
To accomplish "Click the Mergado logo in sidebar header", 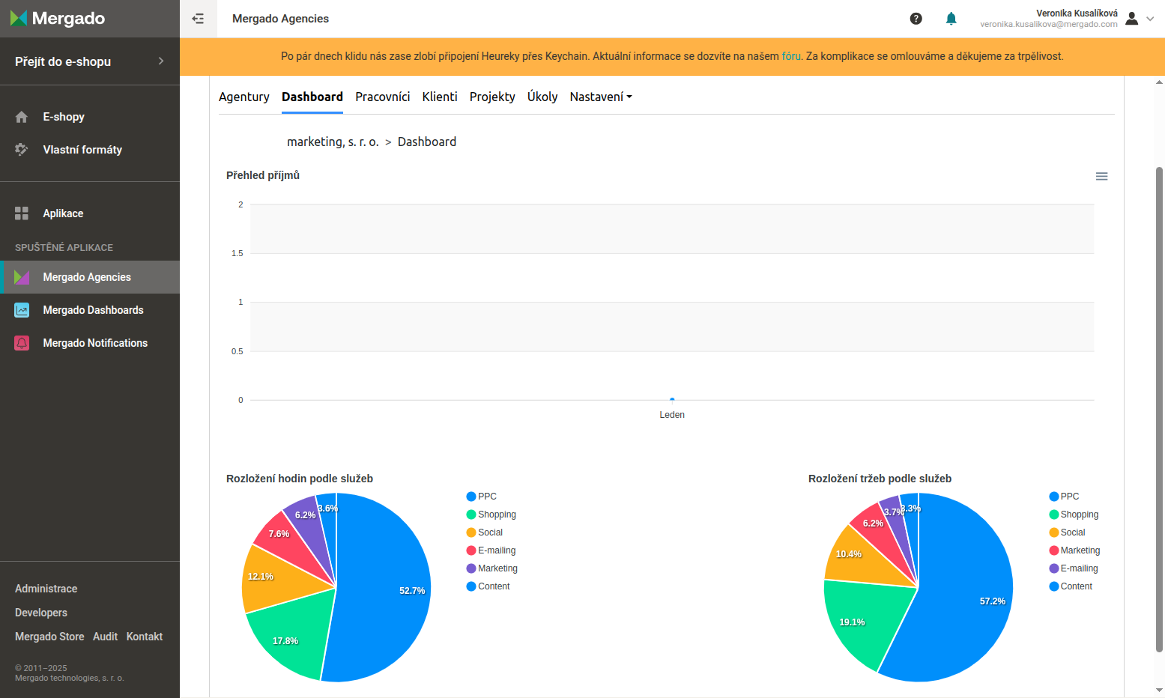I will (x=58, y=18).
